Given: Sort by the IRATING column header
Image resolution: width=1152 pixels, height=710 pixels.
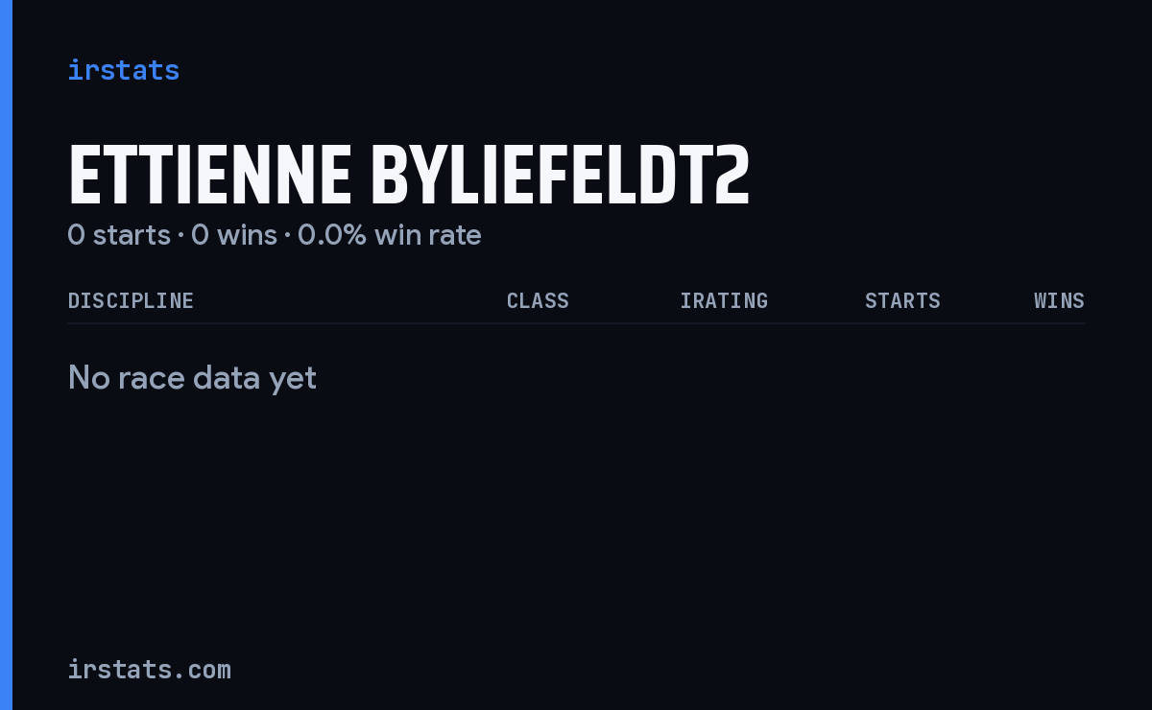Looking at the screenshot, I should coord(724,300).
